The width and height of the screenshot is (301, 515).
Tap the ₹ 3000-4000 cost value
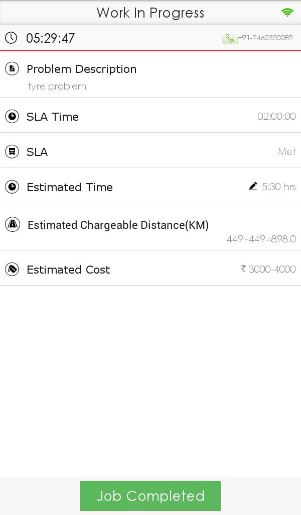tap(268, 270)
